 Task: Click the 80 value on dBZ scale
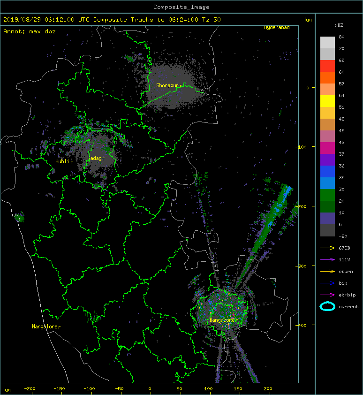pos(341,37)
